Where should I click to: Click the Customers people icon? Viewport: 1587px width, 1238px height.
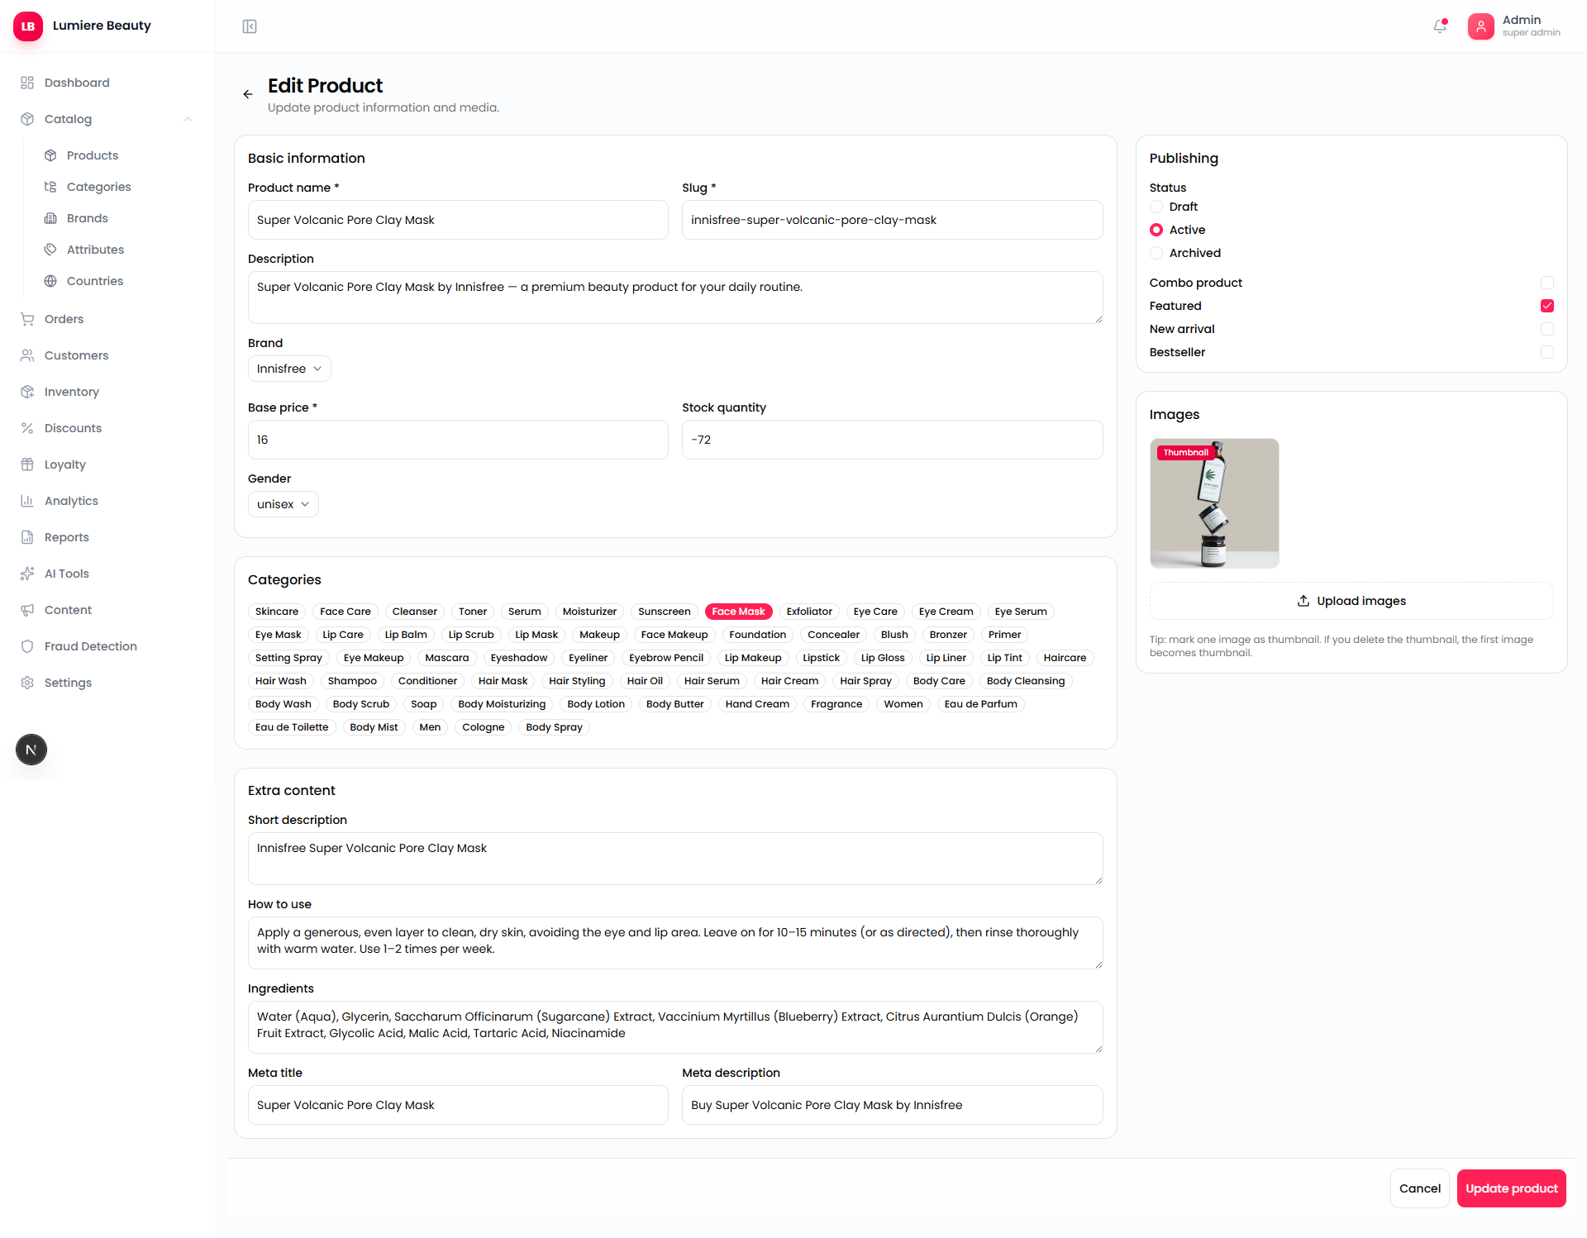[x=27, y=355]
